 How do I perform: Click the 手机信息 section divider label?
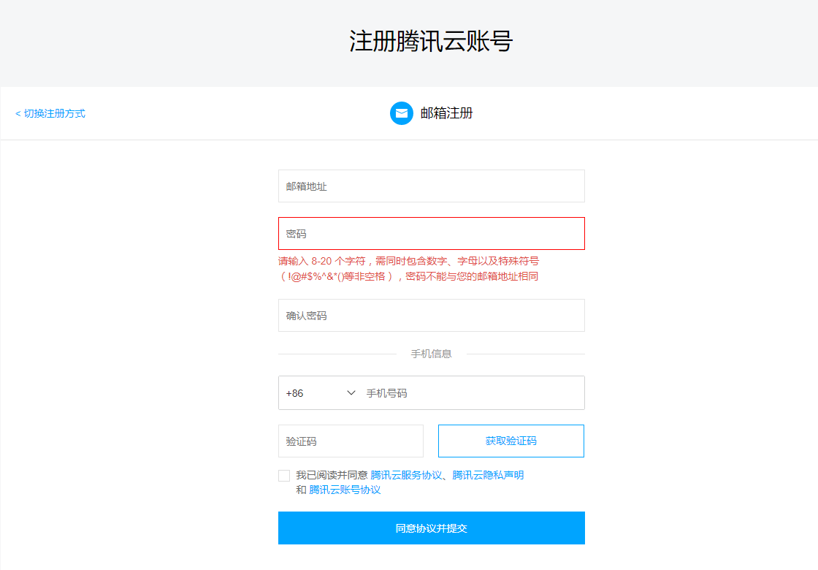click(431, 354)
